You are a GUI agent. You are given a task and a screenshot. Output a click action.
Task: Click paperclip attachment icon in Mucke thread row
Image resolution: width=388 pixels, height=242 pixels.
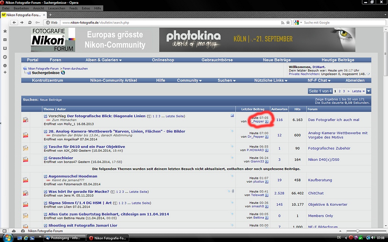tap(233, 191)
